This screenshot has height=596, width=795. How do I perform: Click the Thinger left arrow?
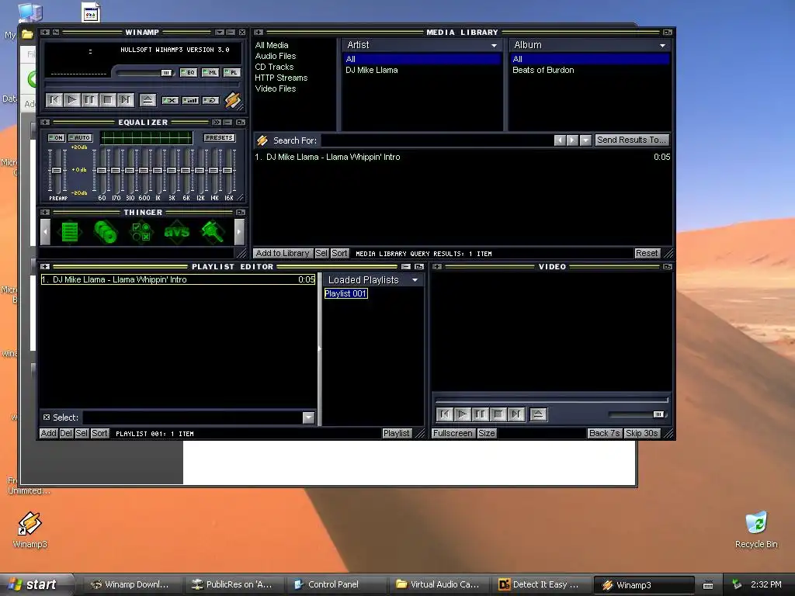point(46,232)
